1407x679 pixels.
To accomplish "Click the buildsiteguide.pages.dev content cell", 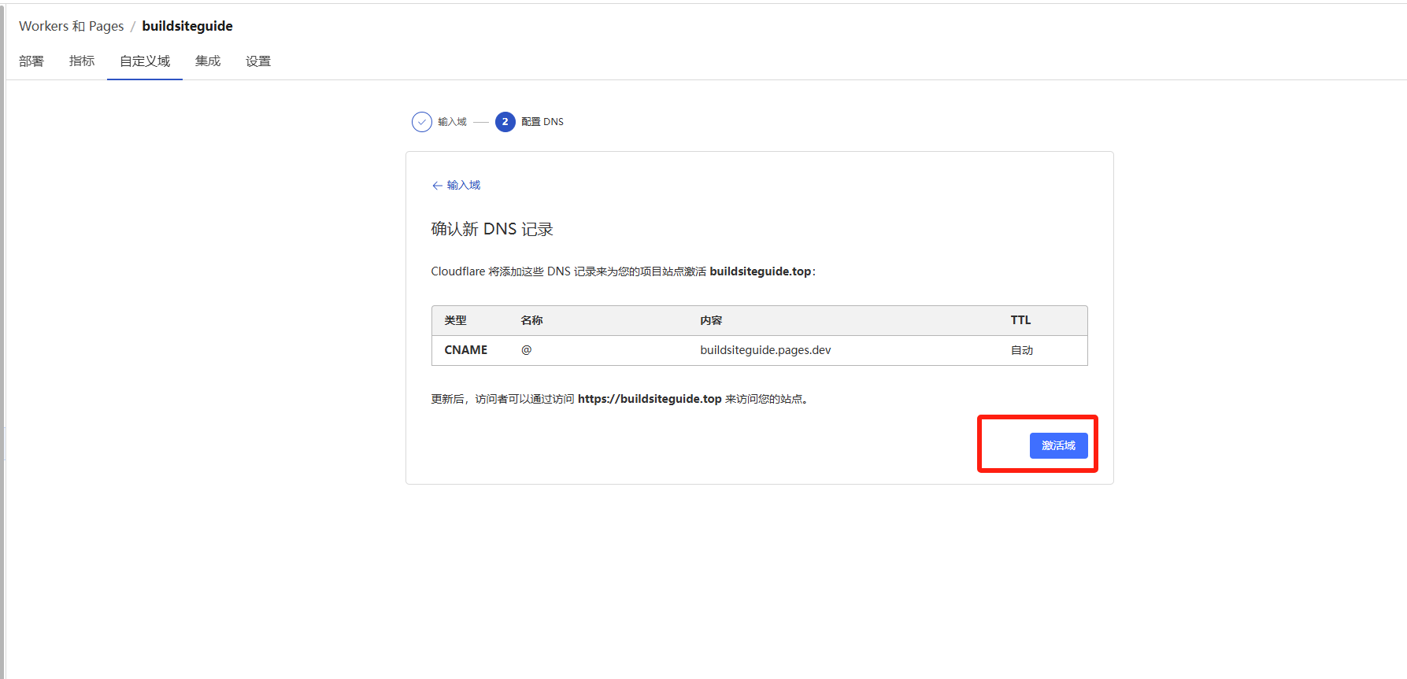I will click(x=765, y=350).
